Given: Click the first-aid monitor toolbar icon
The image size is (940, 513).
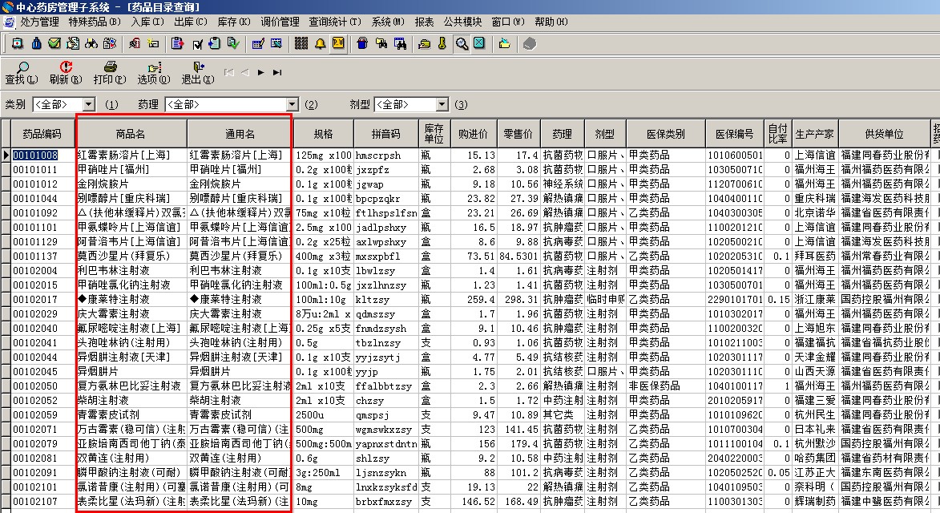Looking at the screenshot, I should 18,44.
